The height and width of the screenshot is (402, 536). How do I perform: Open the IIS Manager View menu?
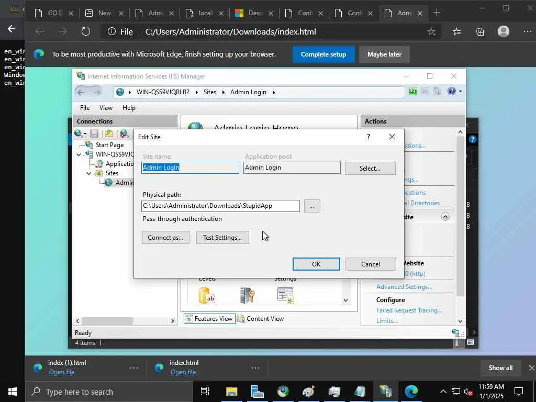pyautogui.click(x=106, y=108)
